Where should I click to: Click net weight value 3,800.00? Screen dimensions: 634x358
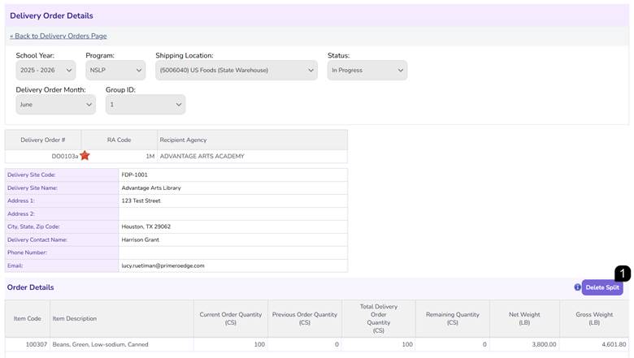click(x=544, y=344)
